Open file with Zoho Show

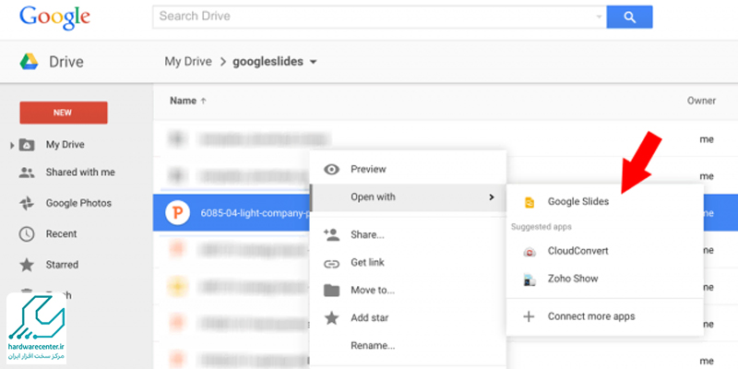(573, 279)
